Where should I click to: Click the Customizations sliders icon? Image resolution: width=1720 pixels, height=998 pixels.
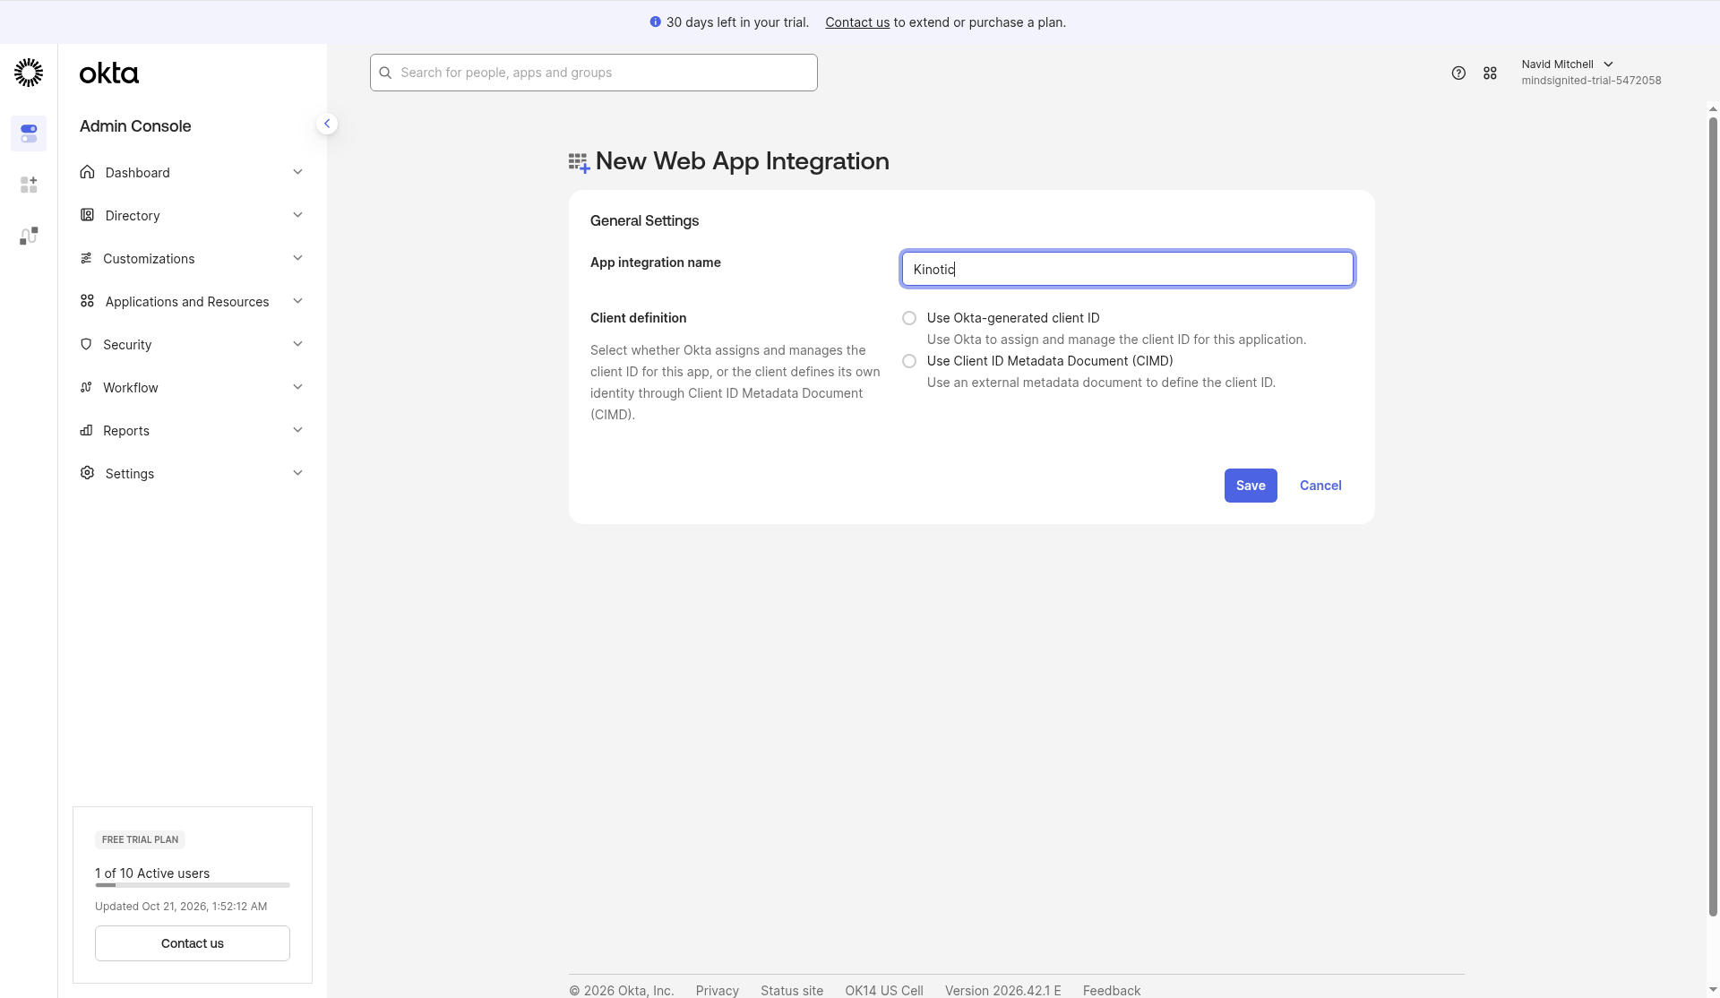click(x=86, y=258)
